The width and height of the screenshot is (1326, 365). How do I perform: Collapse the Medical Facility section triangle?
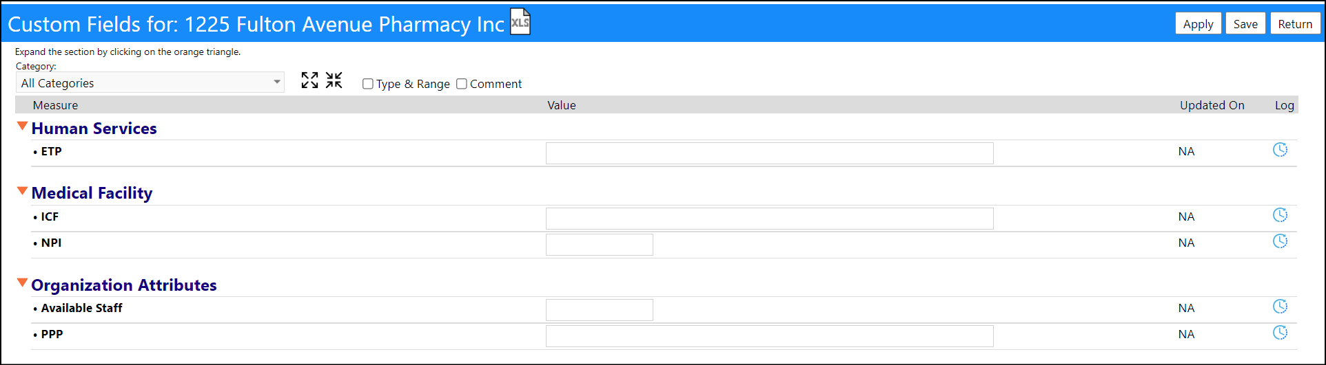coord(22,191)
